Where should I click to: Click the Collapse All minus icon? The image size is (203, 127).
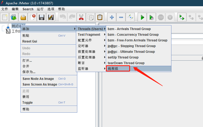(121, 17)
